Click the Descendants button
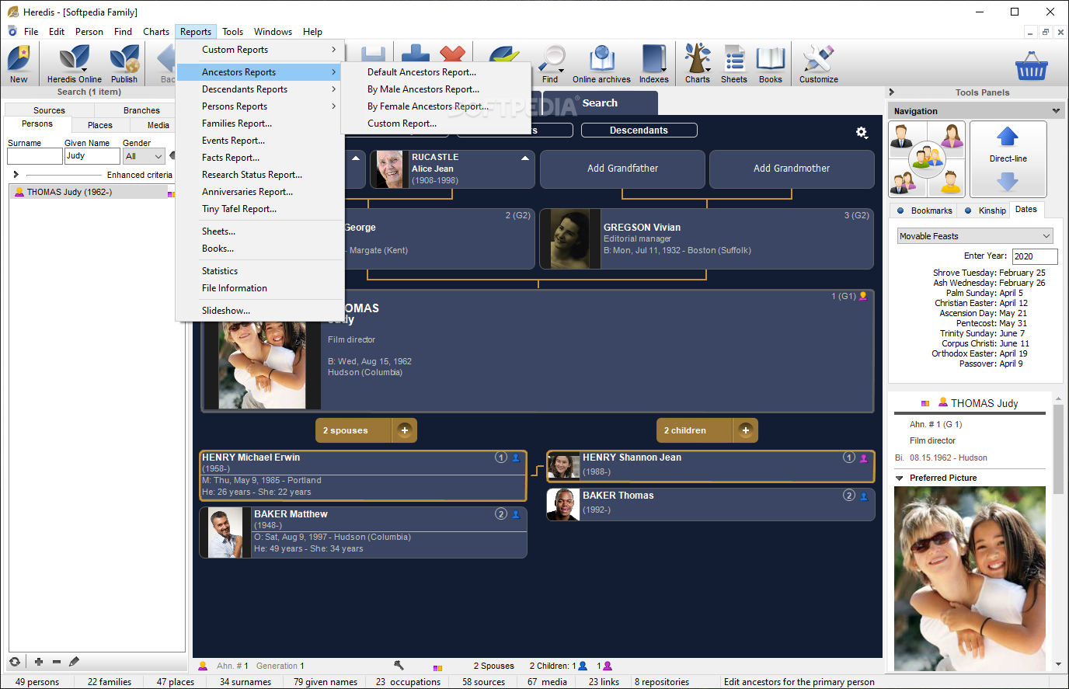 639,130
